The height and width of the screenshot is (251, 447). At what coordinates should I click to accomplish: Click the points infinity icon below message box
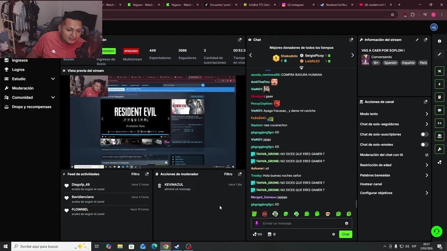[x=257, y=234]
